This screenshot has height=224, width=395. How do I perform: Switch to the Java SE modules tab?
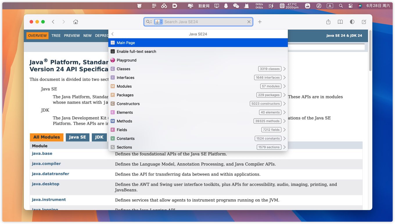(x=77, y=137)
